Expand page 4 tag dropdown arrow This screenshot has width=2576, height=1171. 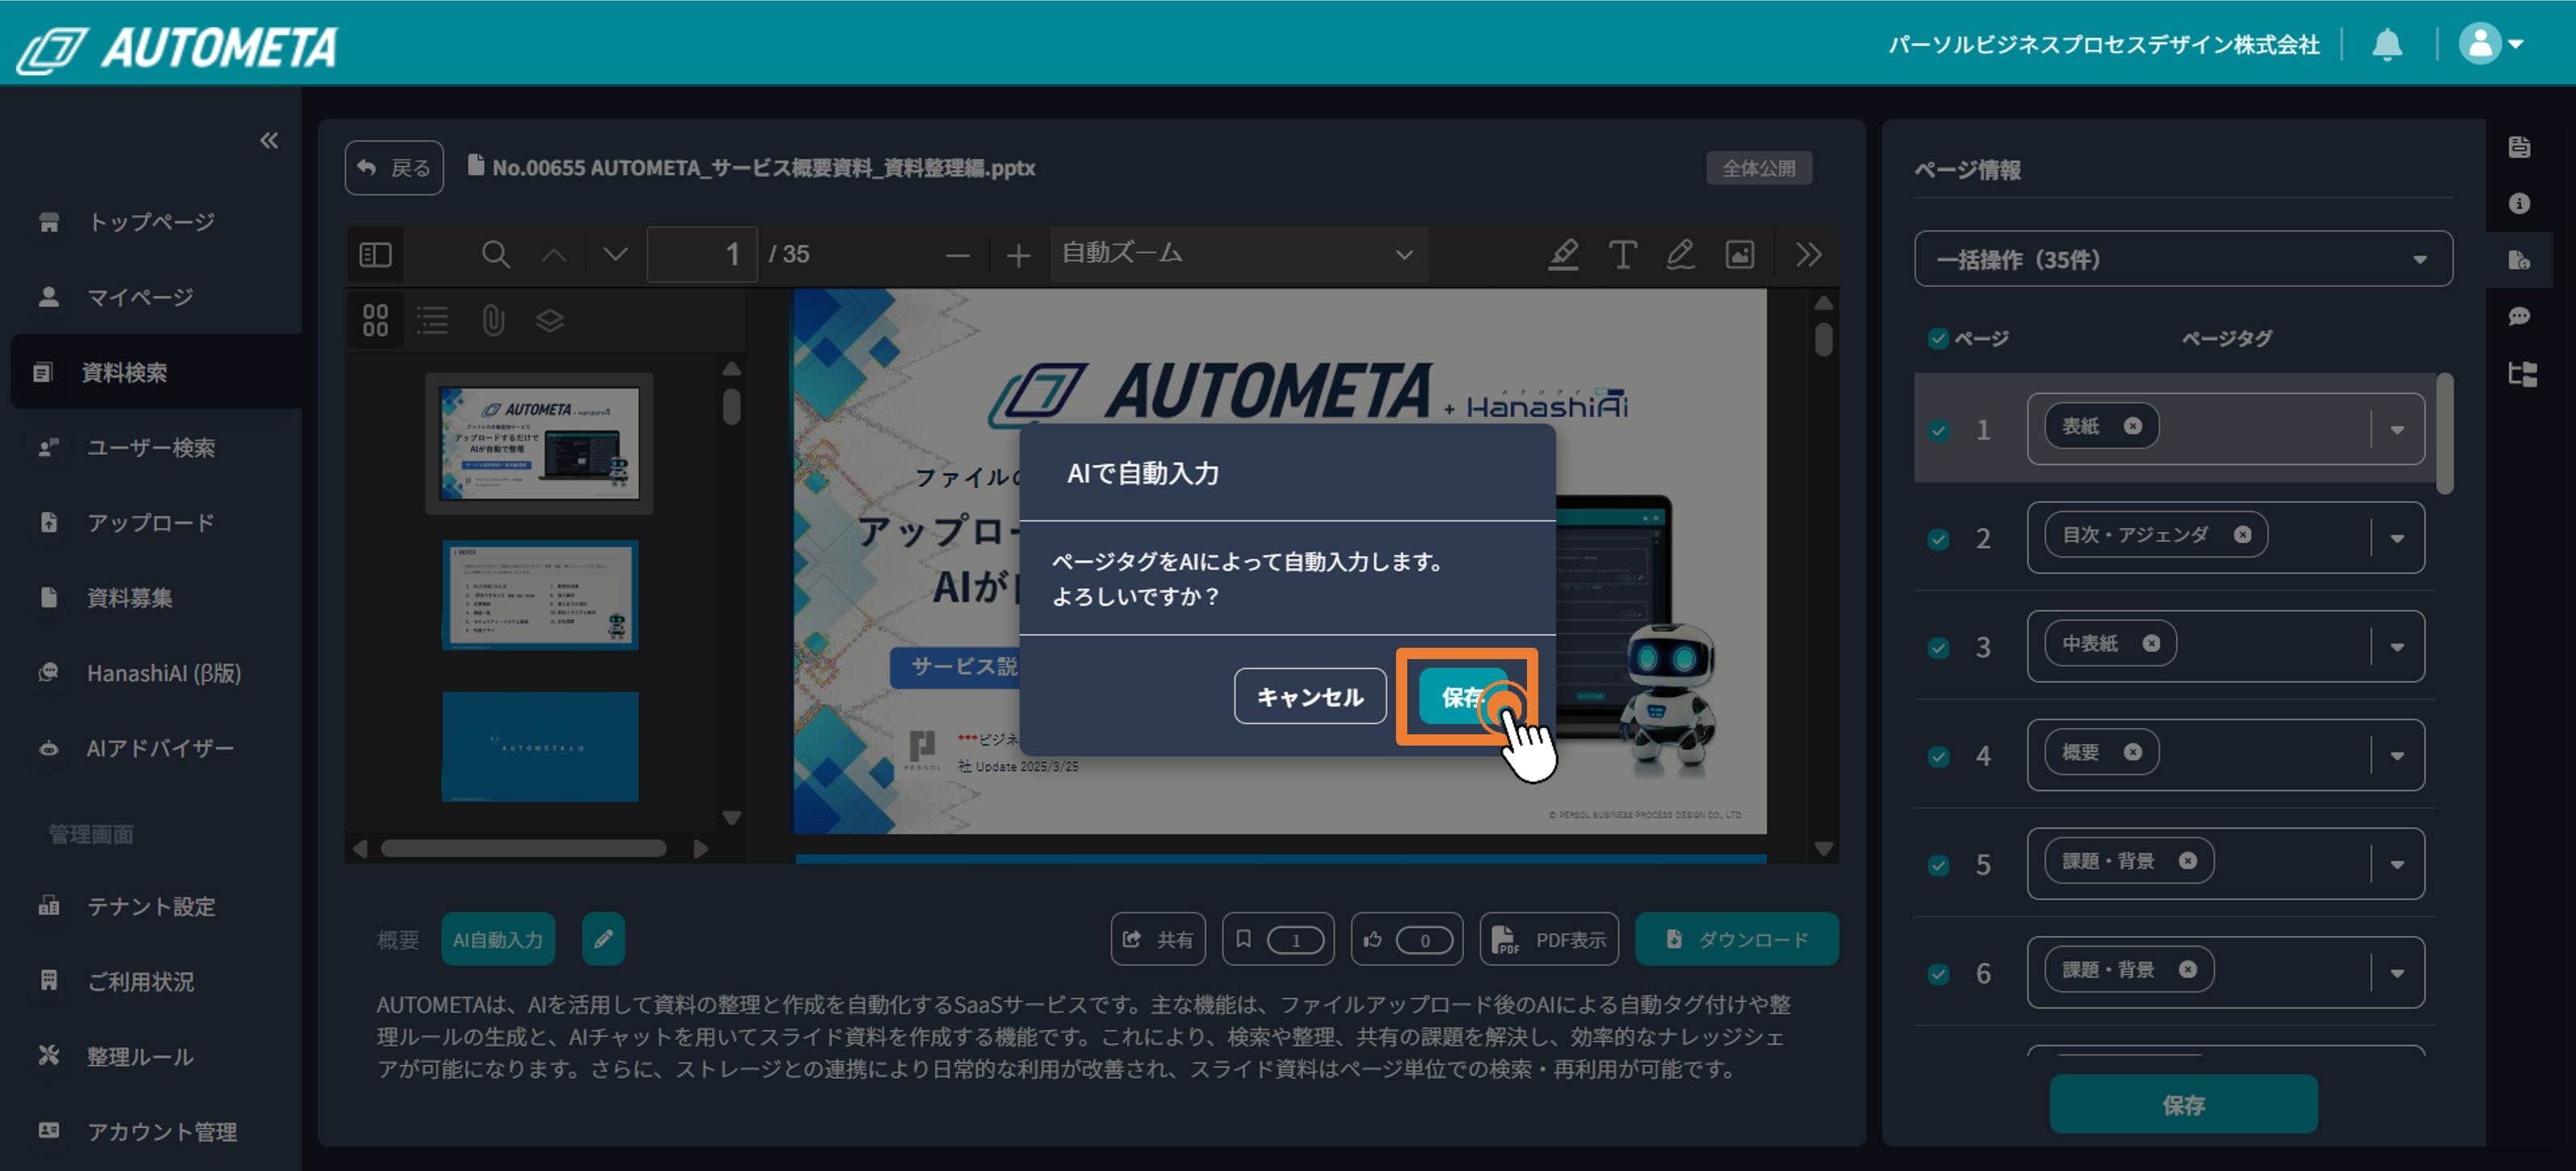coord(2397,756)
